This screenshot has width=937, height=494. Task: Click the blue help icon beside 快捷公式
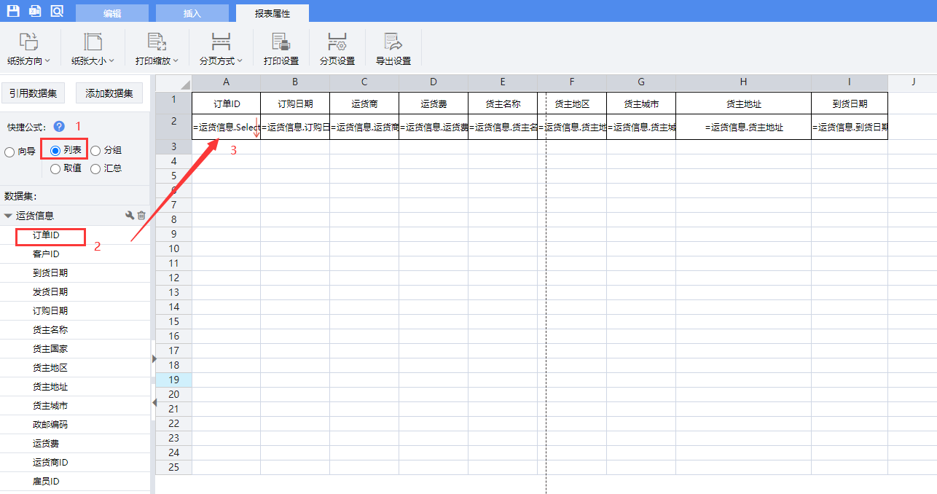click(59, 126)
